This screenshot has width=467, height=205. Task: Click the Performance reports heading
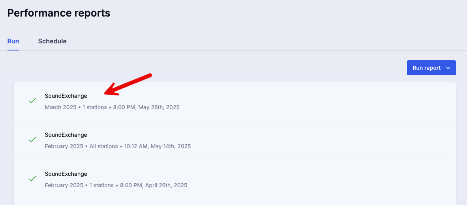coord(59,13)
